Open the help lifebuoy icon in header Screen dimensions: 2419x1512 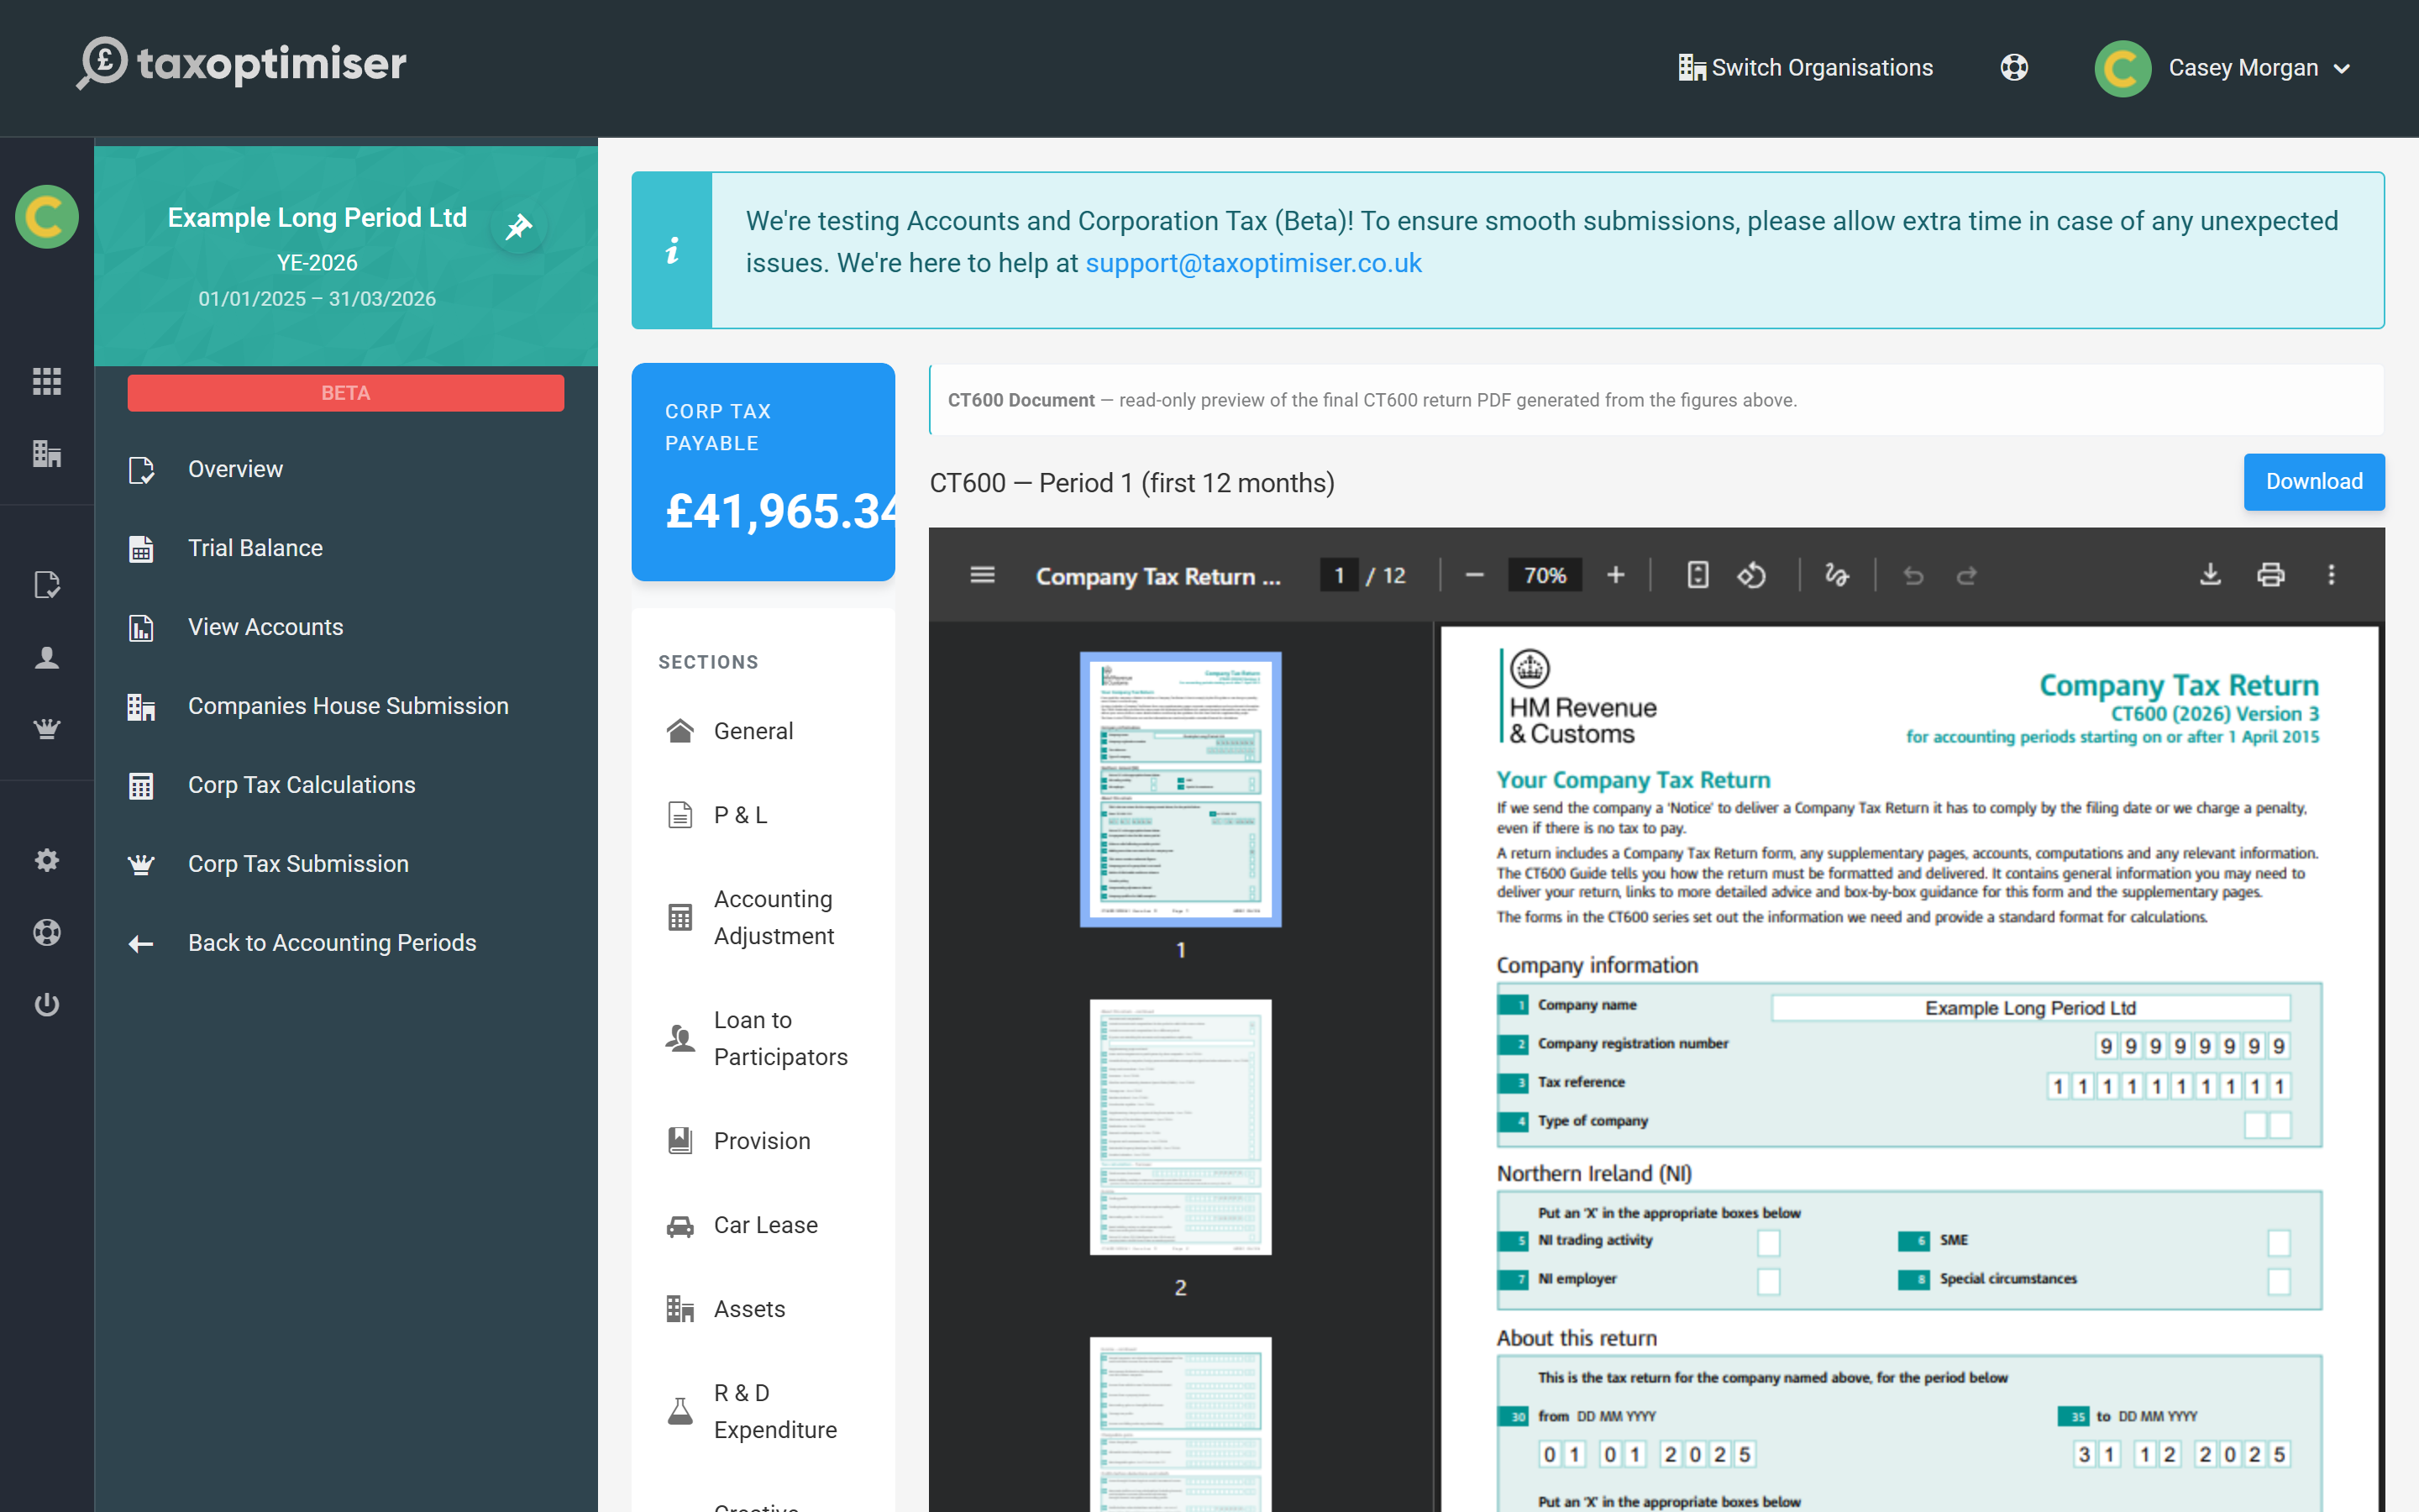2014,68
